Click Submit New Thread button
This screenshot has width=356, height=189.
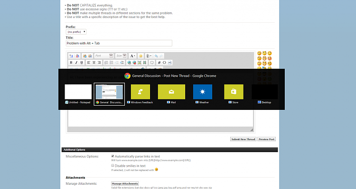point(243,139)
